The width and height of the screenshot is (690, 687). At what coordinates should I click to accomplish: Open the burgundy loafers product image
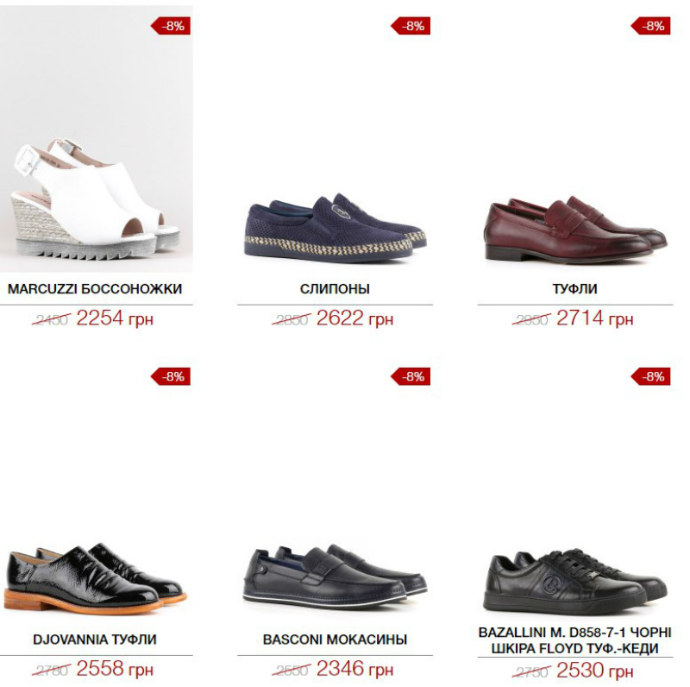pos(575,230)
